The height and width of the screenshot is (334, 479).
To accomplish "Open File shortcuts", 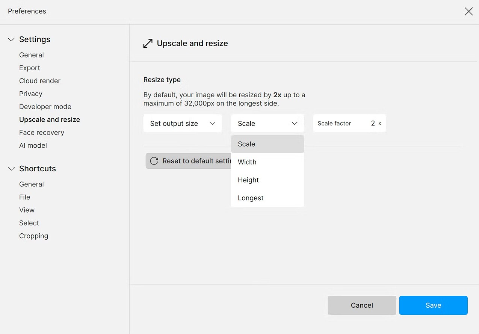I will click(x=25, y=197).
